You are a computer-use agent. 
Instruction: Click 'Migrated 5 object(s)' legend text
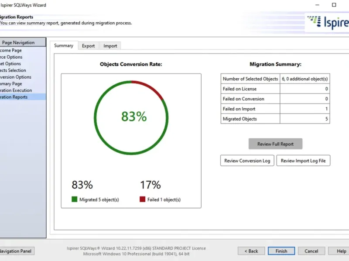click(99, 200)
